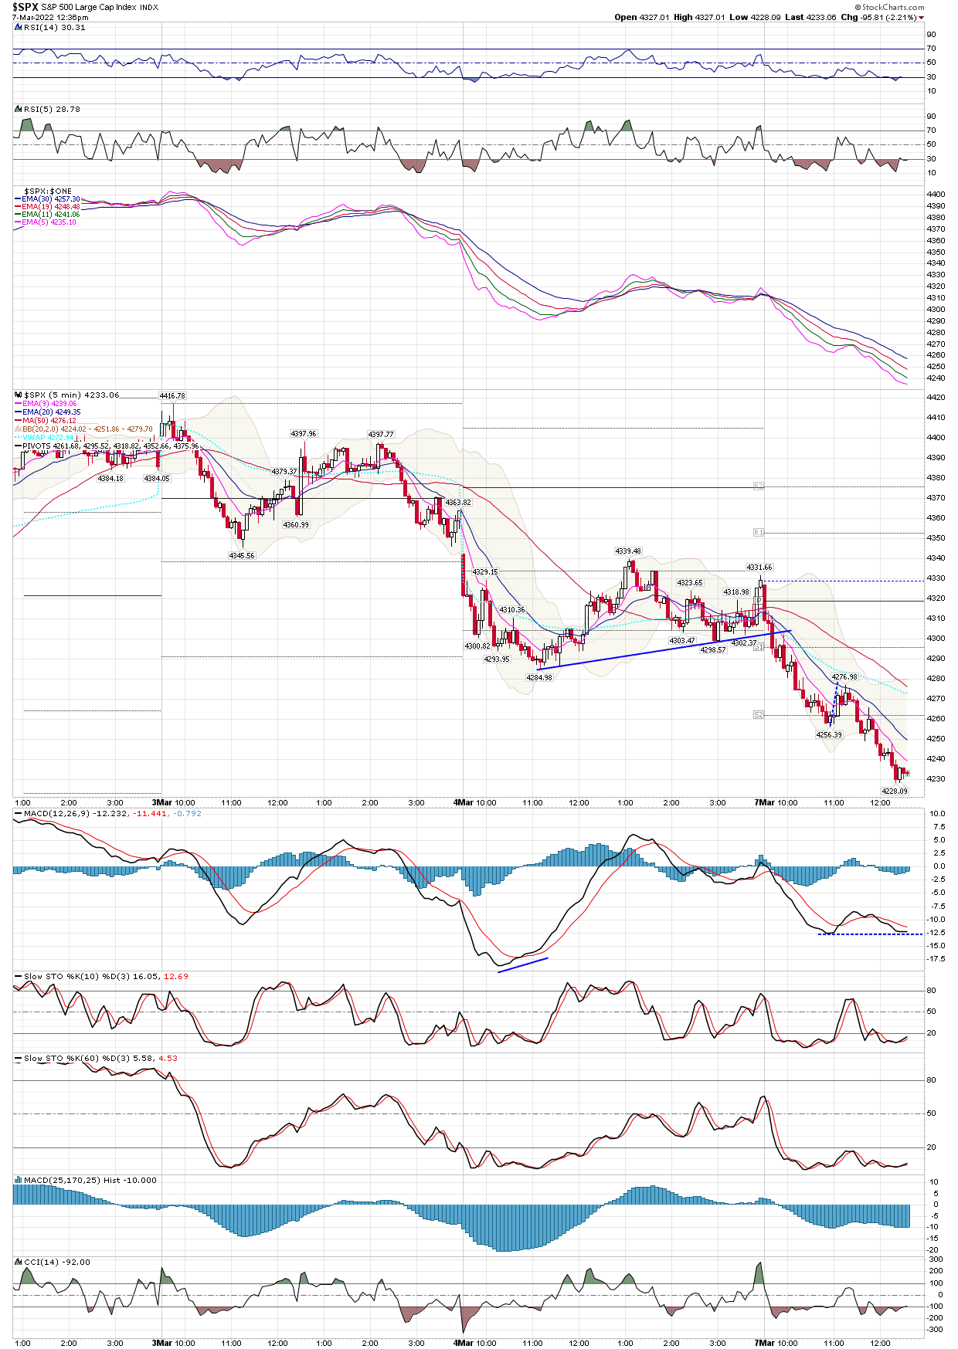Image resolution: width=958 pixels, height=1349 pixels.
Task: Click the Slow STO %K(60) panel icon
Action: point(19,1058)
